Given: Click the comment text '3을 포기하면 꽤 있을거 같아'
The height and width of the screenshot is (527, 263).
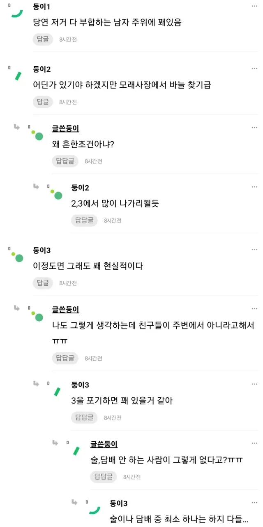Looking at the screenshot, I should pos(122,401).
